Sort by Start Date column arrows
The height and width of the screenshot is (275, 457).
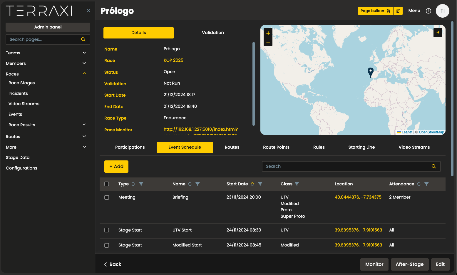(x=252, y=184)
